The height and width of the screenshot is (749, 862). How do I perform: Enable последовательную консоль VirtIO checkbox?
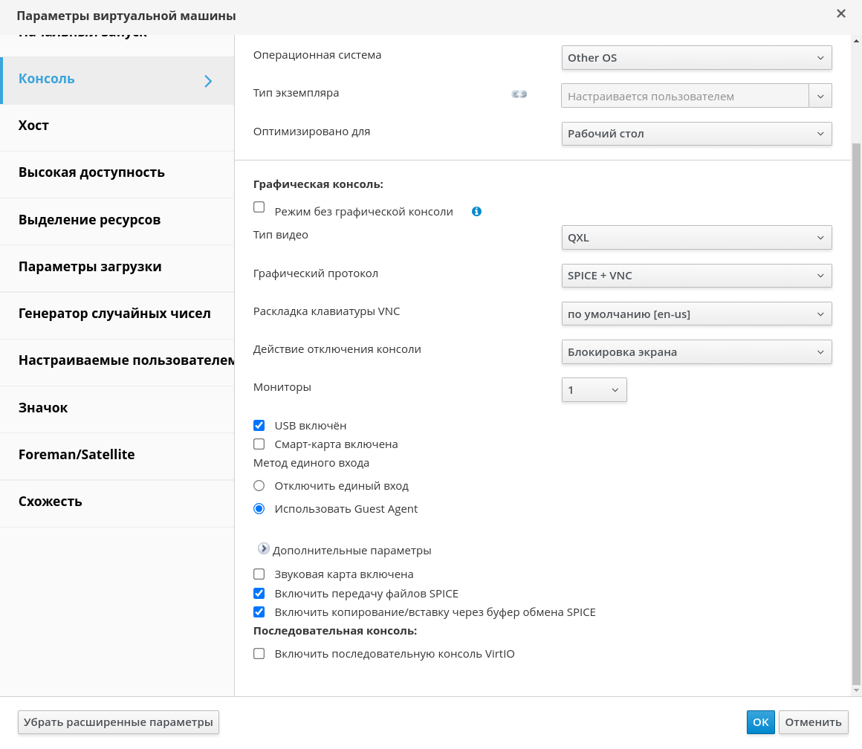[x=259, y=654]
